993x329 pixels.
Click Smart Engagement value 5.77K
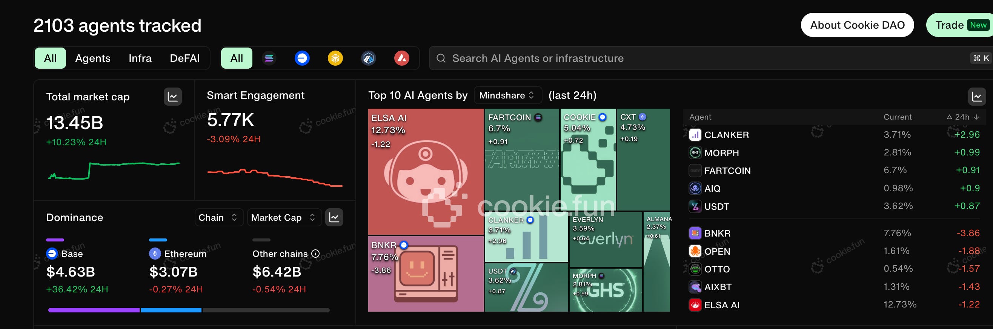(231, 120)
